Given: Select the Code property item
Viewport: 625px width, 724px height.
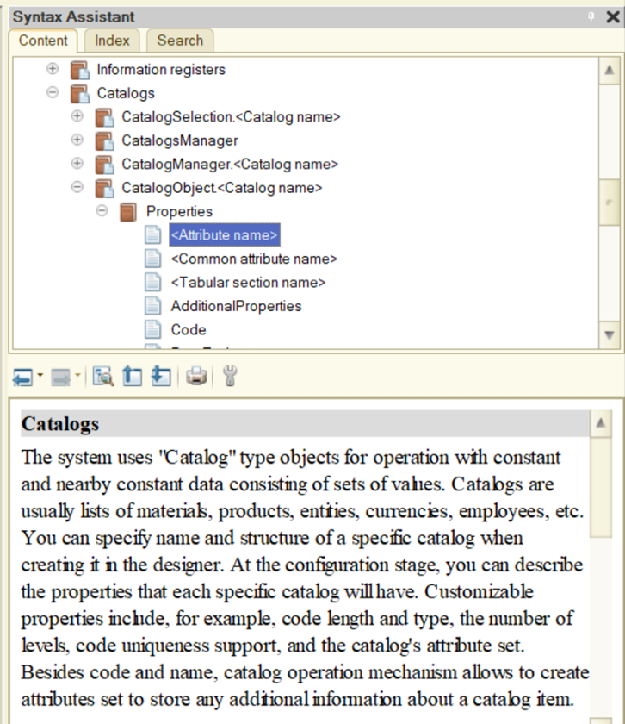Looking at the screenshot, I should pos(188,329).
